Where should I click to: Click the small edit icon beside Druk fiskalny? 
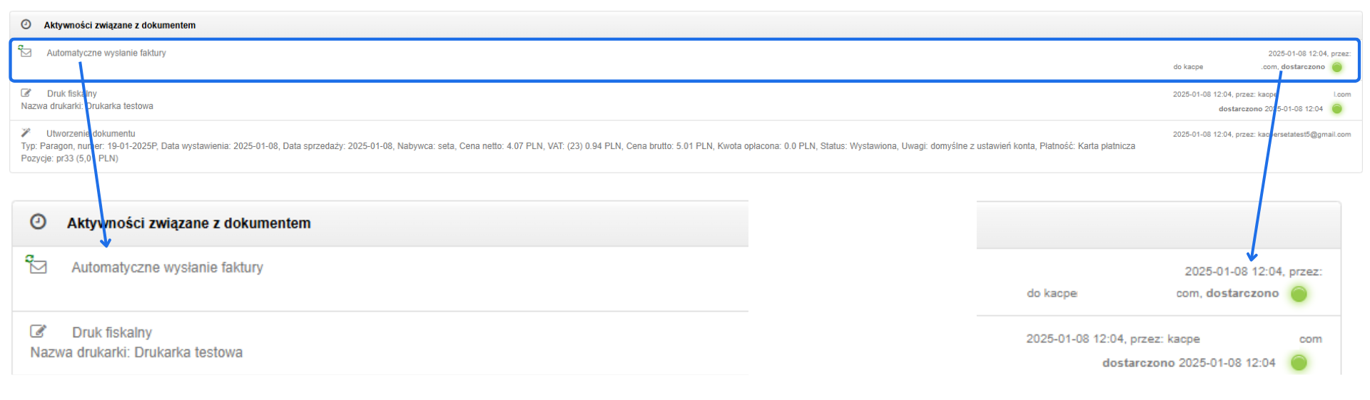click(26, 93)
